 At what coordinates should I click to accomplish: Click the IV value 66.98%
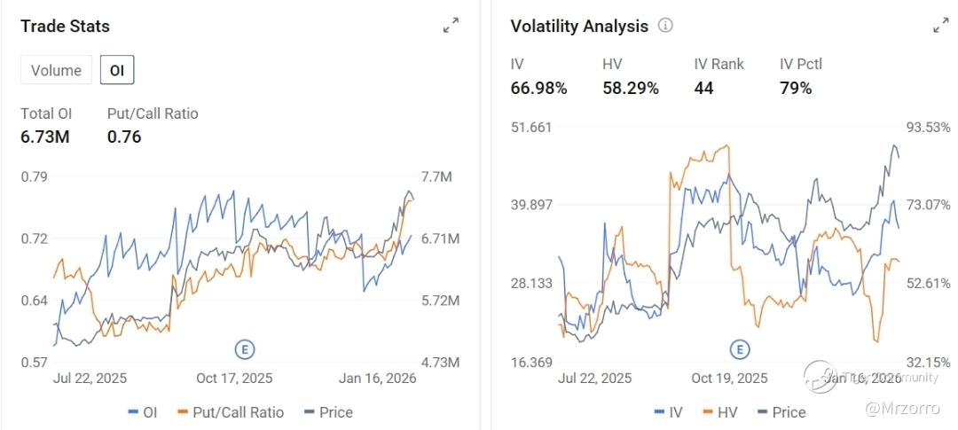pos(538,88)
